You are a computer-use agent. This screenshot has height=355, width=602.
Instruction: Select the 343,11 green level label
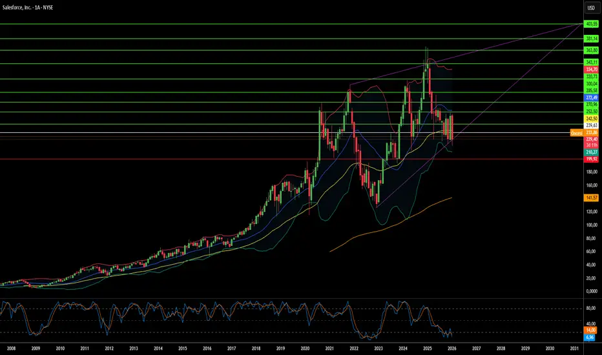(590, 62)
